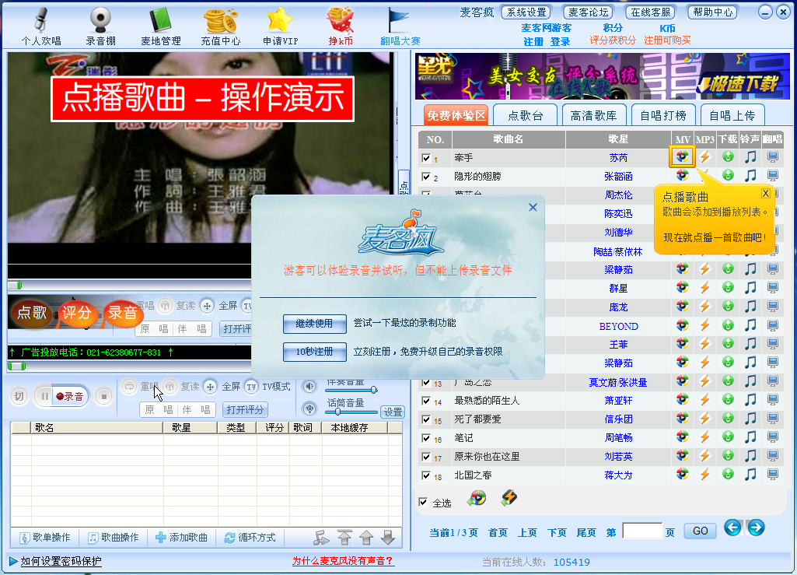
Task: Uncheck song 17 原来你也在这里 checkbox
Action: click(x=426, y=457)
